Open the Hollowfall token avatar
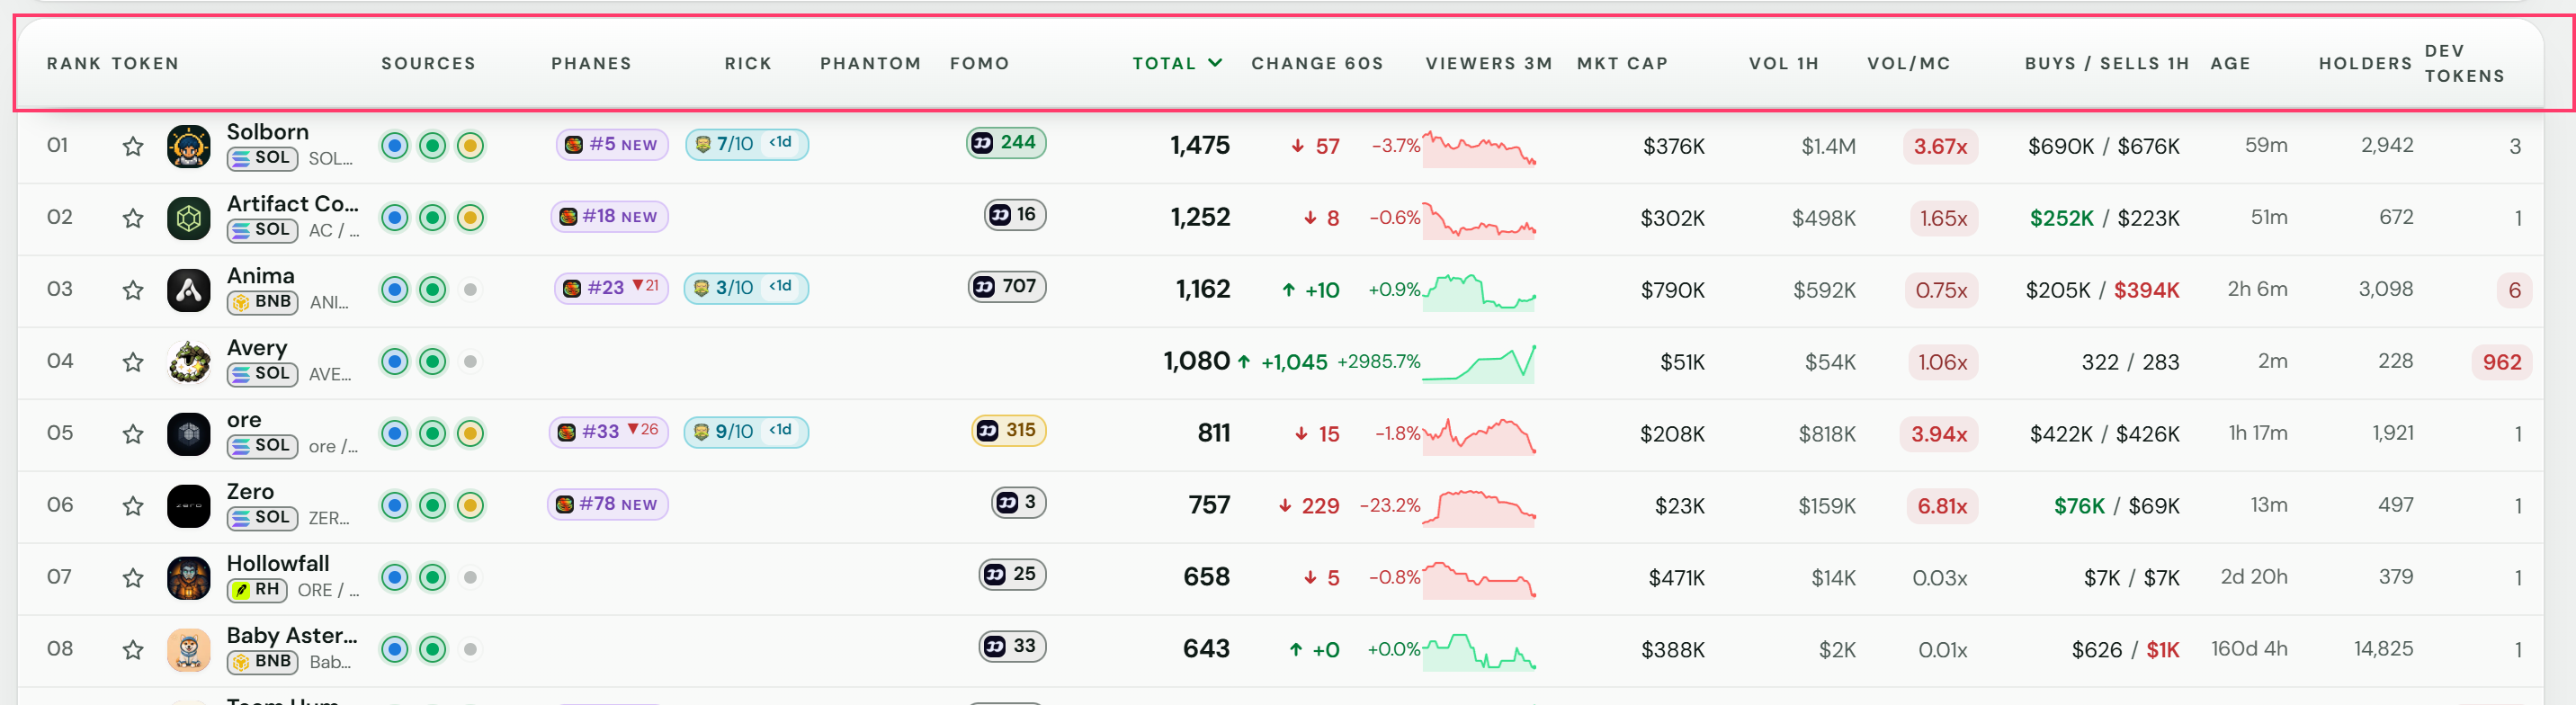Screen dimensions: 2576x705 click(x=189, y=579)
